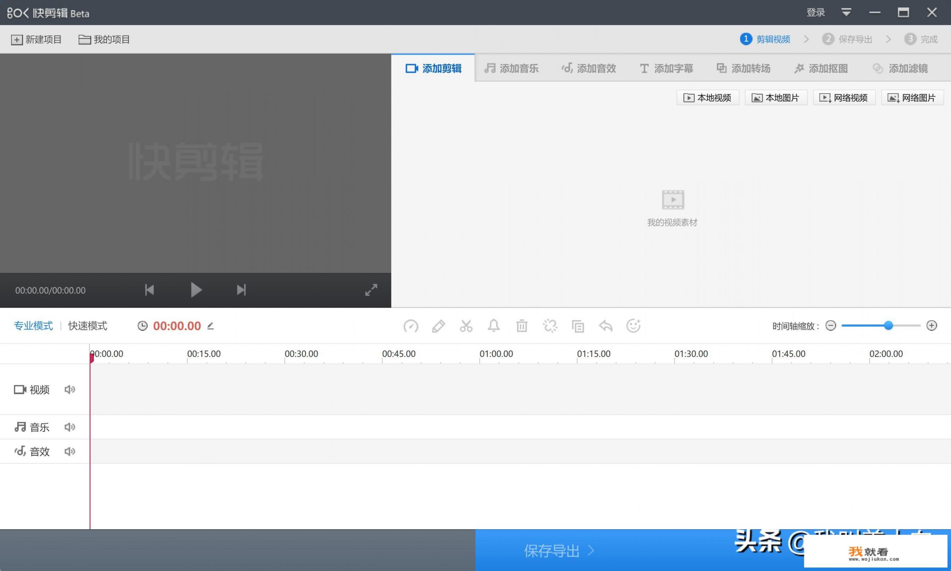Click the 我的视频素材 placeholder icon
This screenshot has width=951, height=571.
pos(673,200)
